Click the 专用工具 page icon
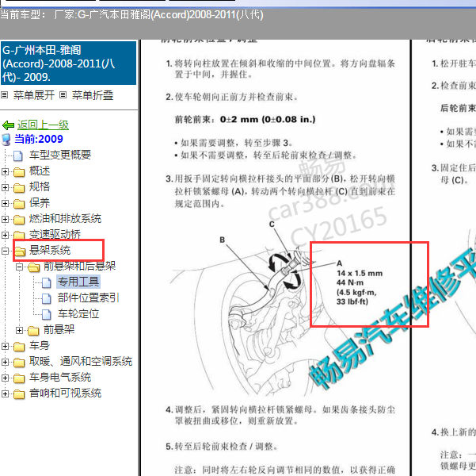Viewport: 476px width, 476px height. click(x=46, y=282)
